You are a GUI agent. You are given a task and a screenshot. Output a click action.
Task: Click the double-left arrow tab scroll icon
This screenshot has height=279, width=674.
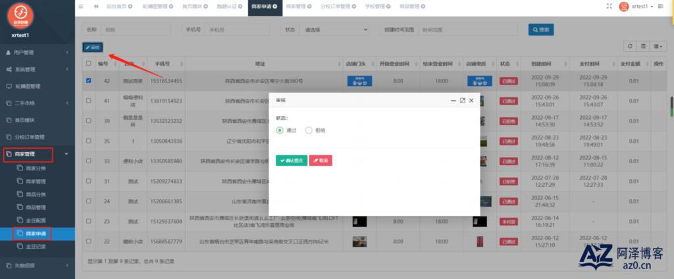point(95,7)
